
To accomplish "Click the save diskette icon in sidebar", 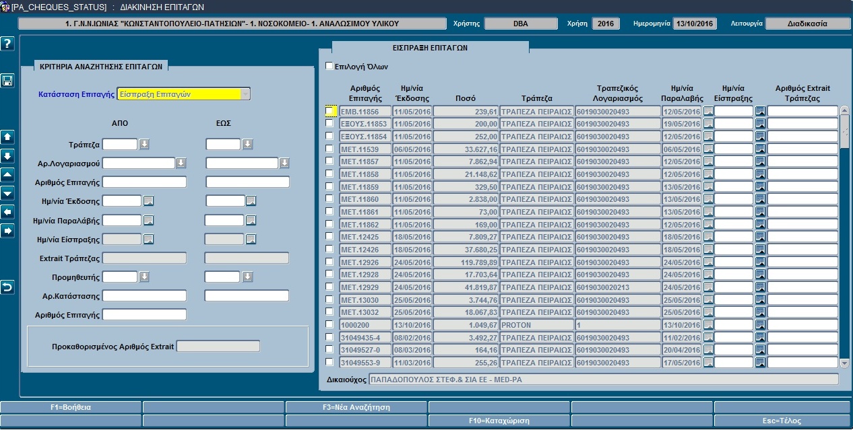I will point(7,81).
